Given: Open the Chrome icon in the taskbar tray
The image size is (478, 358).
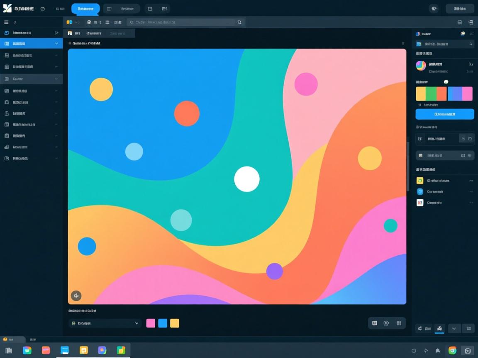Looking at the screenshot, I should coord(452,351).
